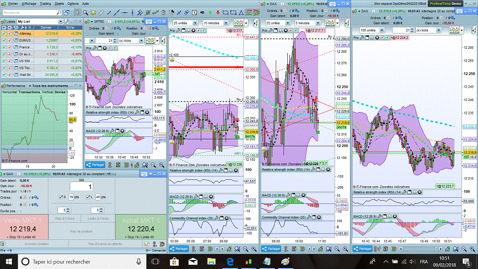Select the triangle drawing tool

pyautogui.click(x=241, y=12)
